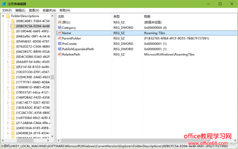Expand the {1AC14E77-02E7-4E5D key
Screen dimensions: 238x149
pyautogui.click(x=8, y=103)
